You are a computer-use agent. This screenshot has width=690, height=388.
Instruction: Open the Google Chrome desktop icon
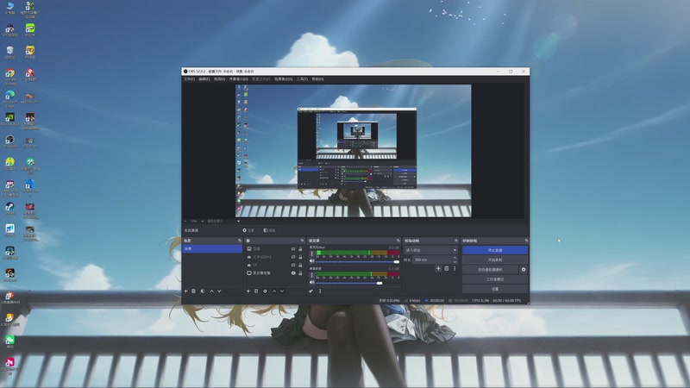(x=9, y=76)
